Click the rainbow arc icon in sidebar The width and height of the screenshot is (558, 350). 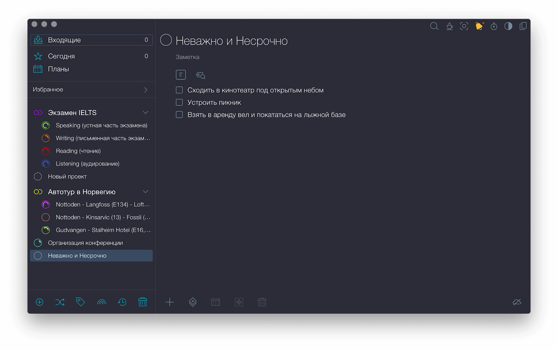(x=101, y=302)
